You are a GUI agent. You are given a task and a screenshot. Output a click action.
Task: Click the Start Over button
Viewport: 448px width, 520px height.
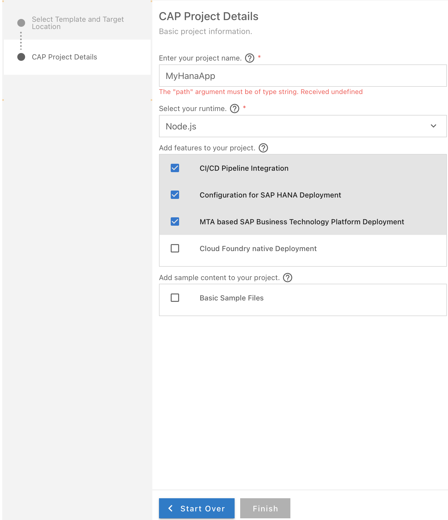coord(197,508)
